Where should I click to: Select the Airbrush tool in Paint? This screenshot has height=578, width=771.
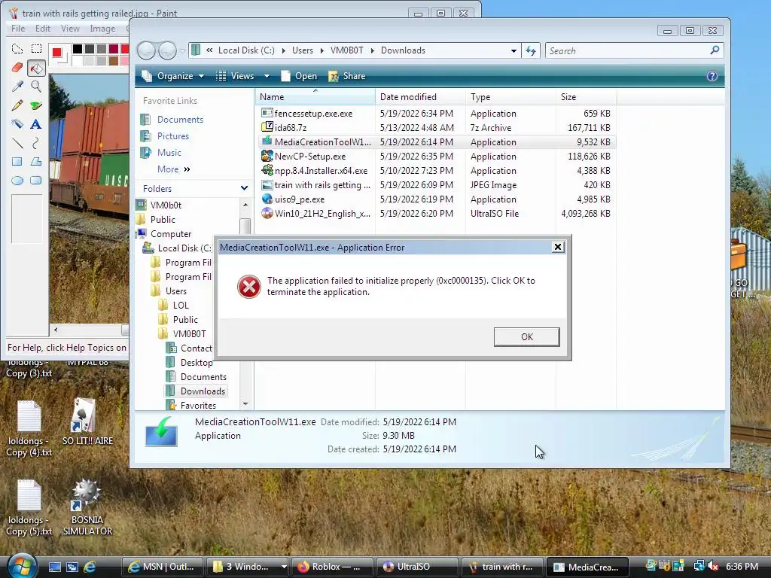click(x=17, y=124)
